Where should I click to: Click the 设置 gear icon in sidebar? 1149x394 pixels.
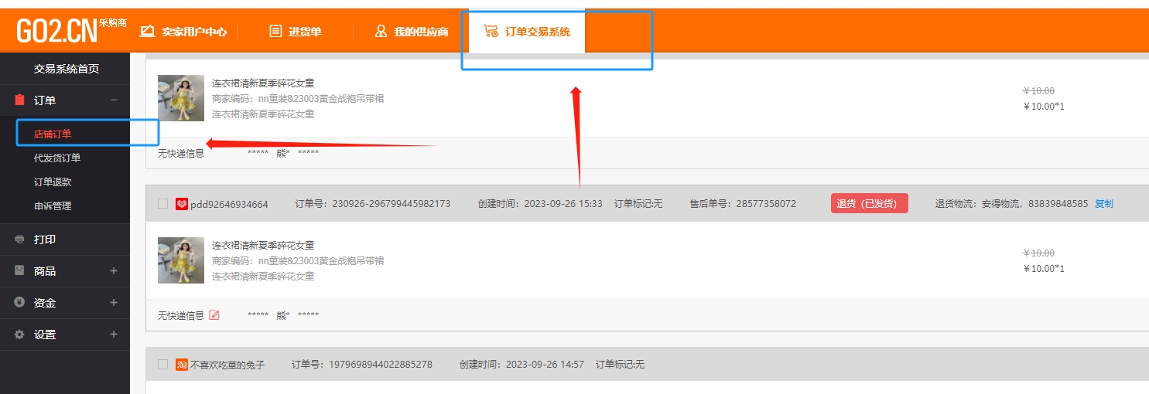point(20,335)
